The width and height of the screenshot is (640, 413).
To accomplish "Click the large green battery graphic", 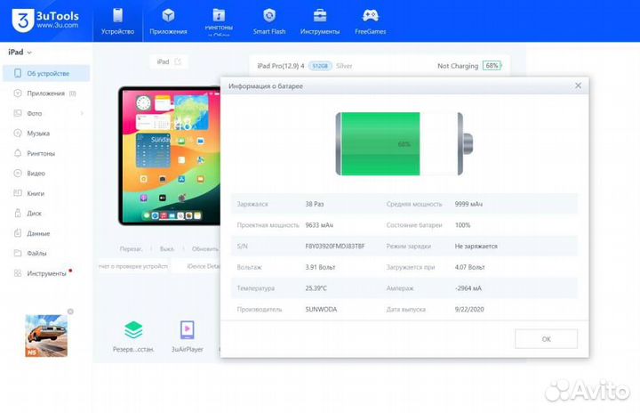I will [x=404, y=144].
